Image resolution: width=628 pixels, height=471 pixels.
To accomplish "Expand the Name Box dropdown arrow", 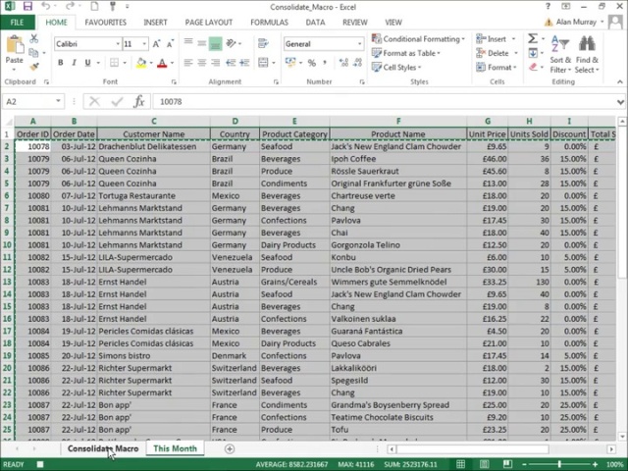I will (58, 101).
